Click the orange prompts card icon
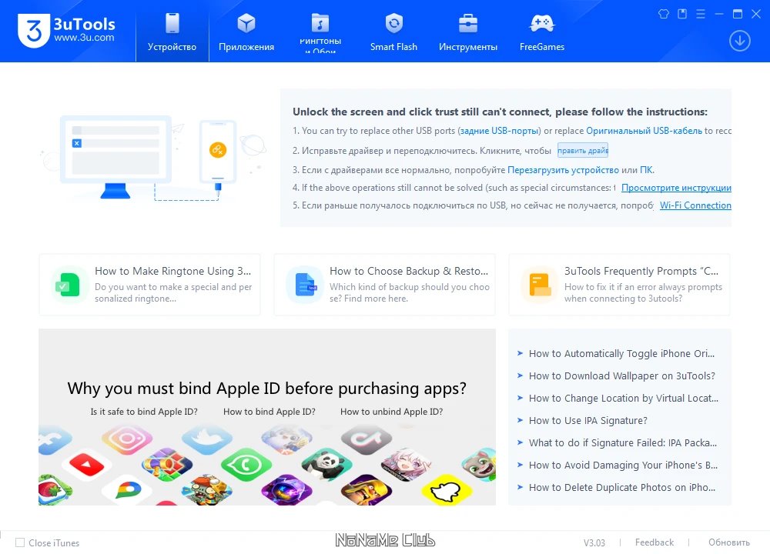This screenshot has width=770, height=554. point(539,285)
